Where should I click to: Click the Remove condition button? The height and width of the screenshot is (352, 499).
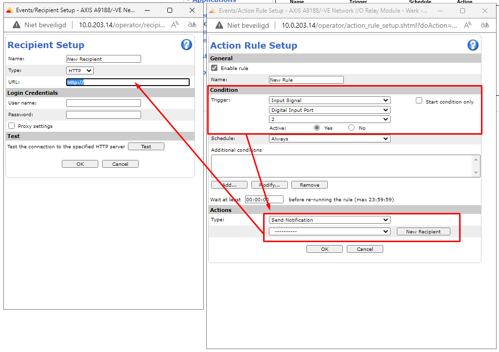[309, 185]
